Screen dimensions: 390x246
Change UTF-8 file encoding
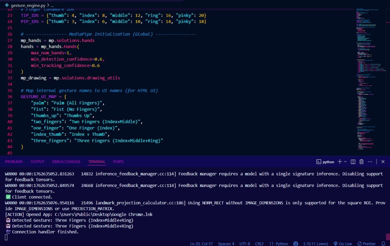(245, 244)
